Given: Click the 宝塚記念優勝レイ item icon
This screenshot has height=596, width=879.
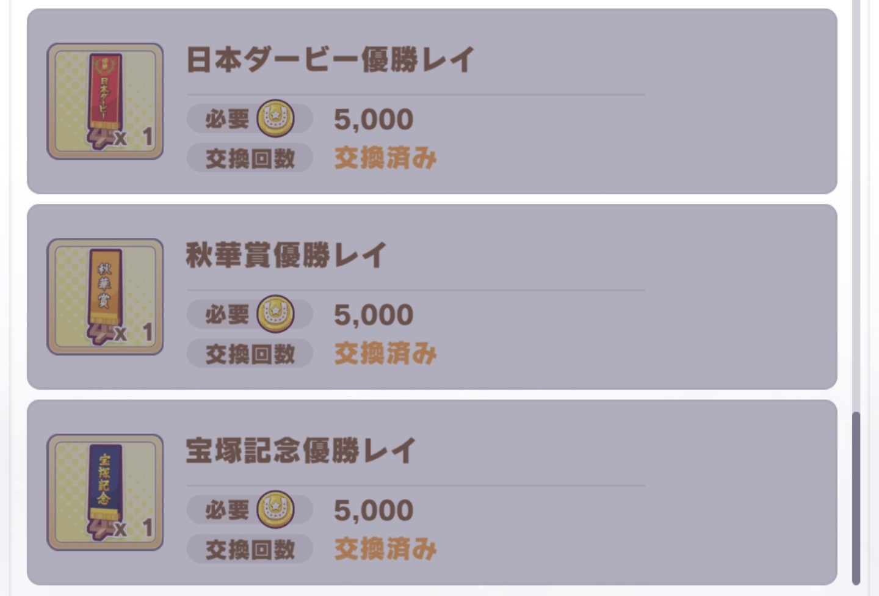Looking at the screenshot, I should (105, 492).
